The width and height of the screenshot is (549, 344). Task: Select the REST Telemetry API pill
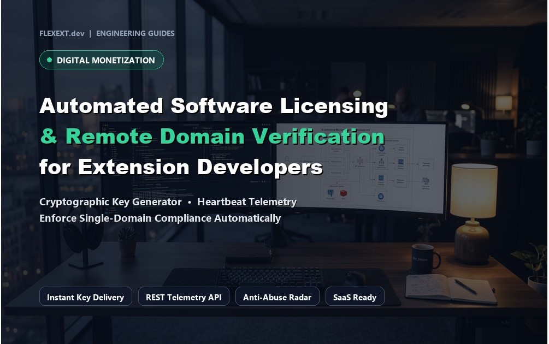pos(184,296)
